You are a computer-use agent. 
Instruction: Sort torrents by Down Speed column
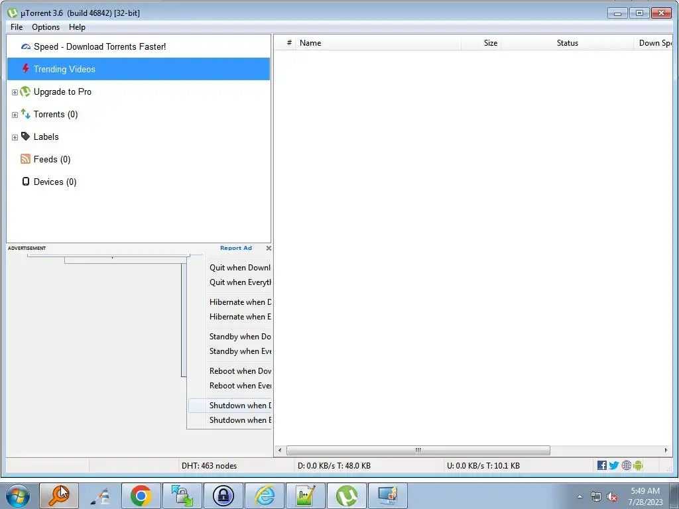pos(653,43)
